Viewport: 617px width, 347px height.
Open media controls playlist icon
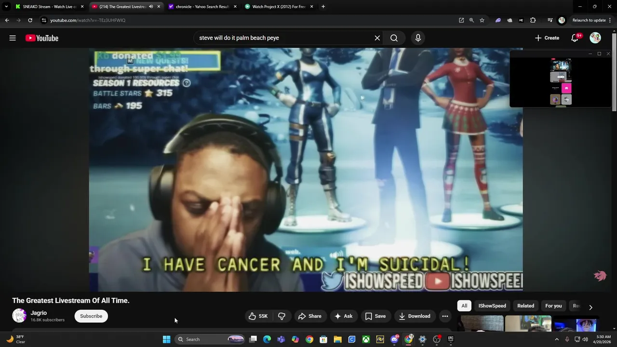(550, 20)
